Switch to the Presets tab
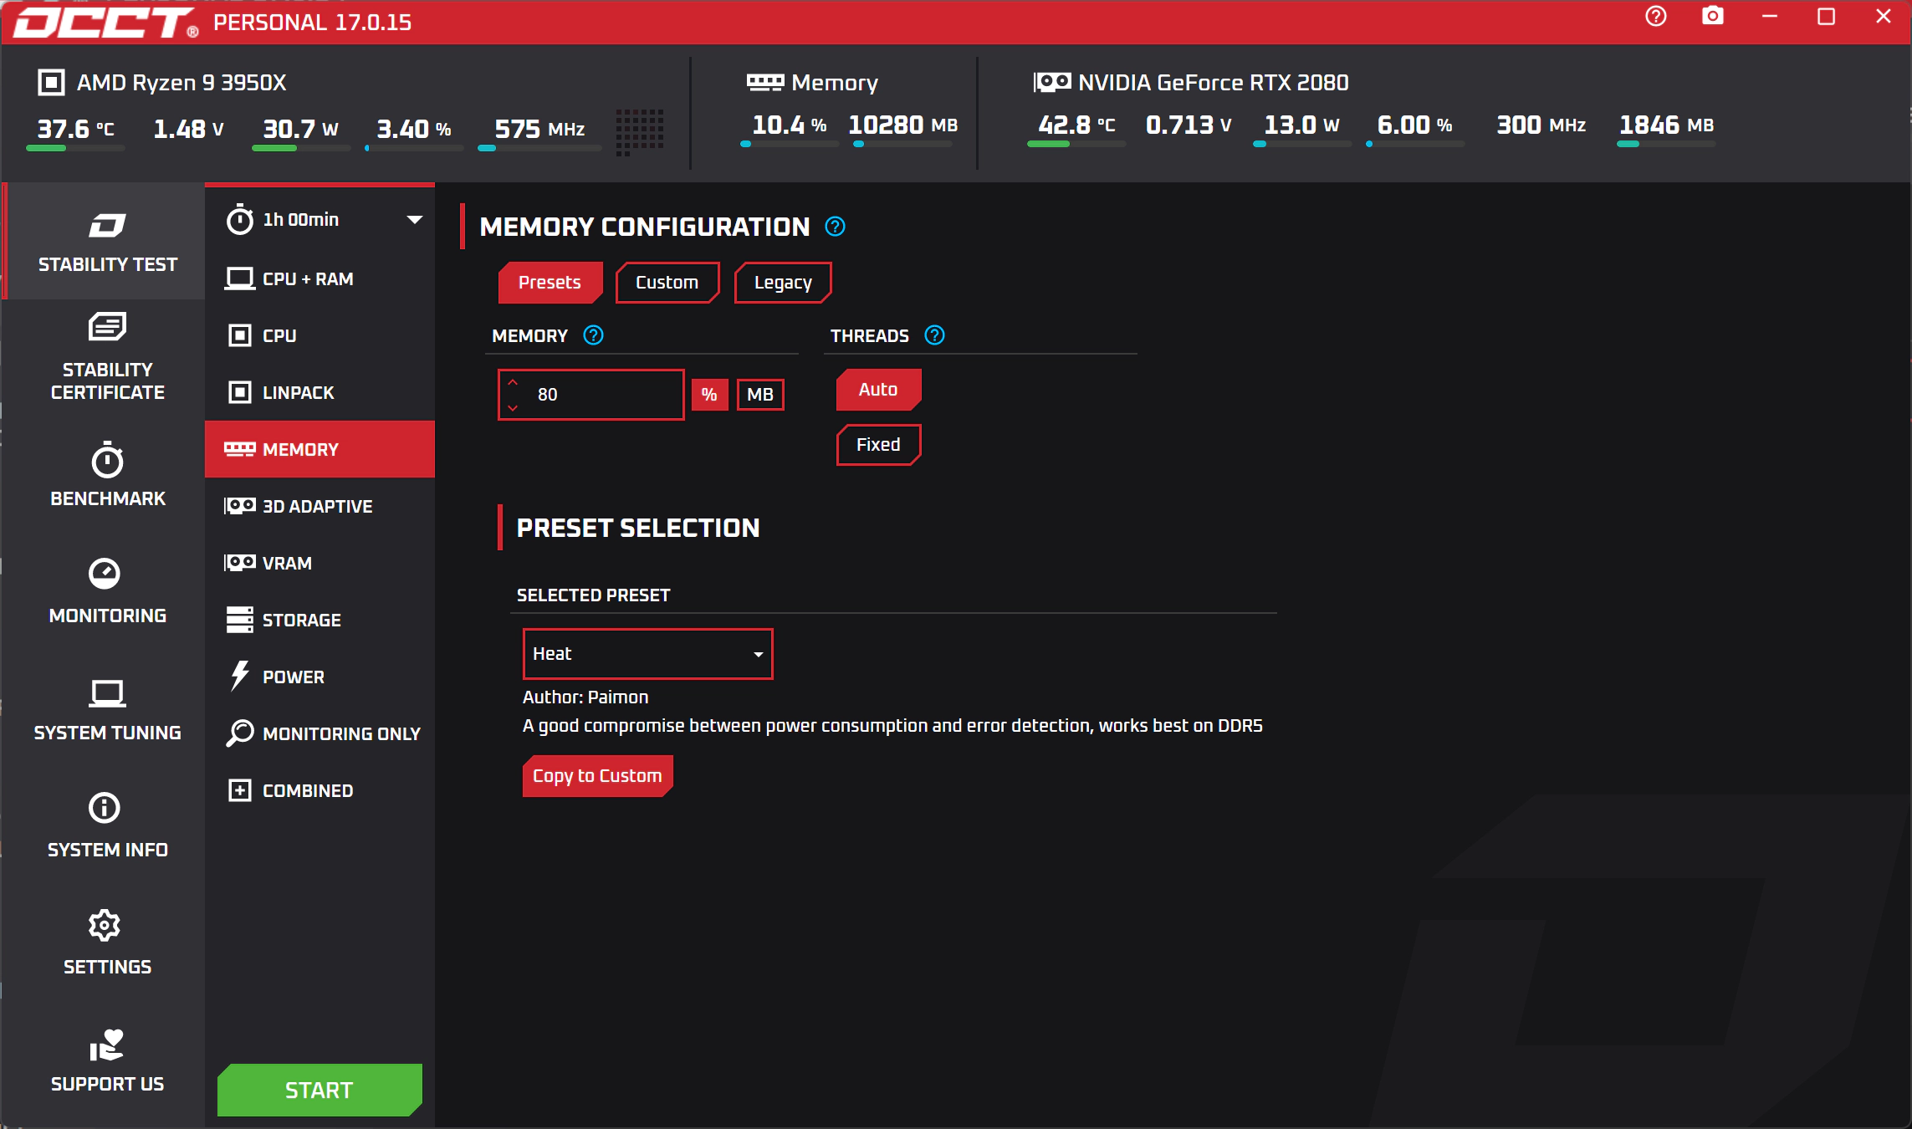The width and height of the screenshot is (1912, 1129). [x=550, y=283]
